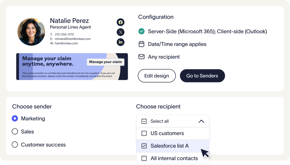The height and width of the screenshot is (165, 290).
Task: Select the Marketing sender
Action: (15, 118)
